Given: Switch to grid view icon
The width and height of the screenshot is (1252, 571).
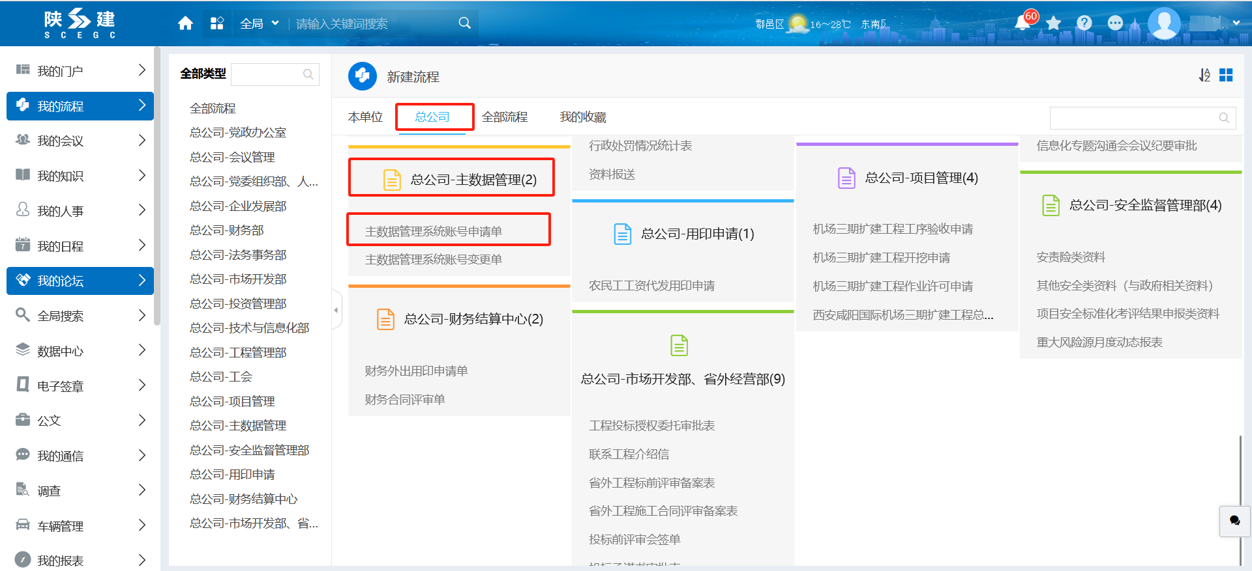Looking at the screenshot, I should [x=1226, y=76].
